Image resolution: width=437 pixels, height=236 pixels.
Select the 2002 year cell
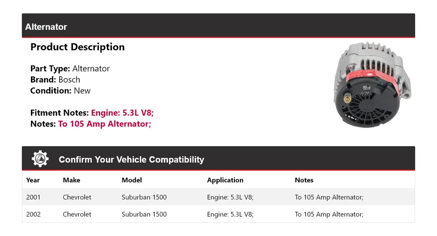[33, 214]
